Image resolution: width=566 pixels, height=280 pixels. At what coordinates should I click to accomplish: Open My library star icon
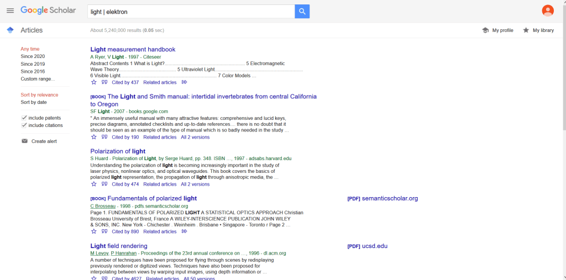(526, 30)
